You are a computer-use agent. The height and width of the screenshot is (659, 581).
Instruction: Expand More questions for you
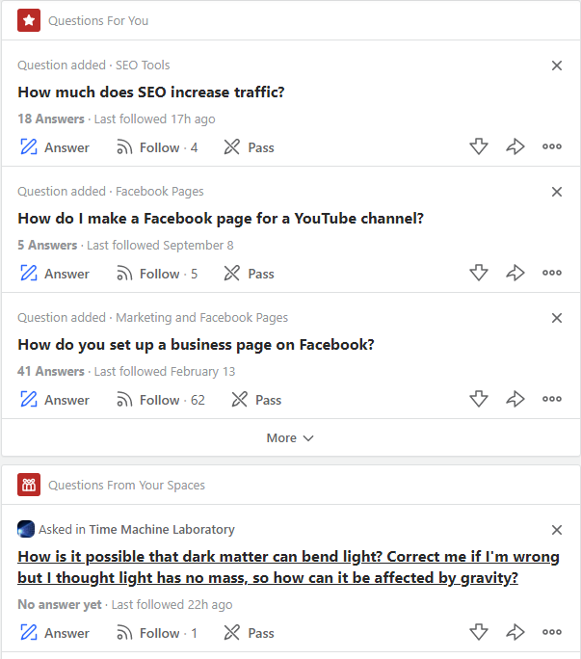pyautogui.click(x=290, y=438)
